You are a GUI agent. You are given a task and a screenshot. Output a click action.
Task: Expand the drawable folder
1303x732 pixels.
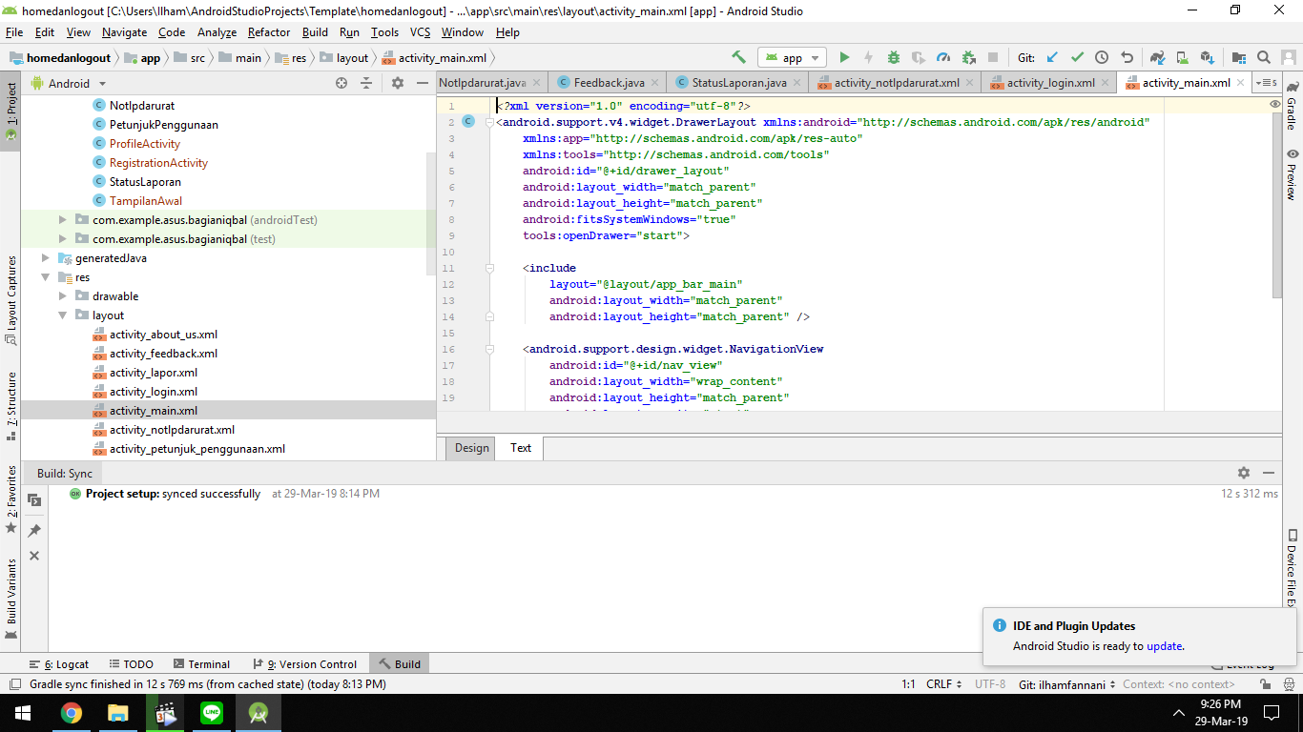pos(63,296)
